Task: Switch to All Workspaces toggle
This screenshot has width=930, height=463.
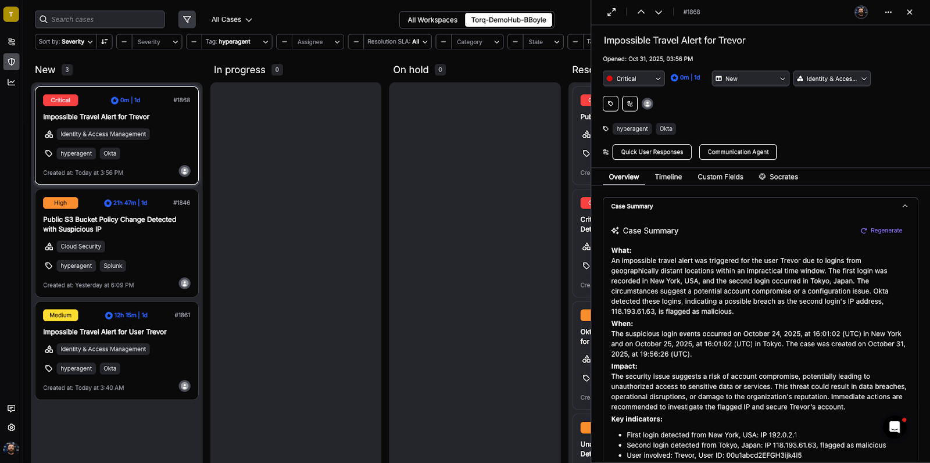Action: [432, 20]
